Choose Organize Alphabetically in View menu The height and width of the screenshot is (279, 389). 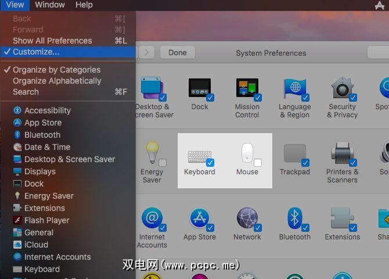(x=68, y=81)
